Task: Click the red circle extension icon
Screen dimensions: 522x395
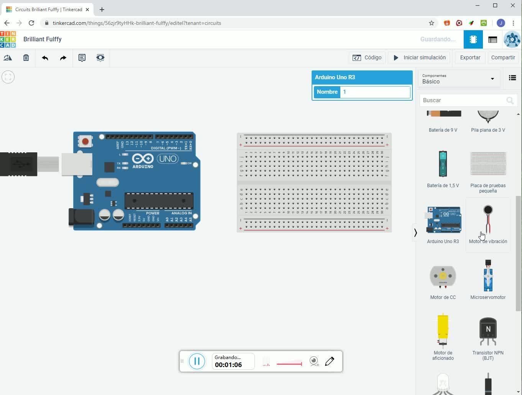Action: coord(459,23)
